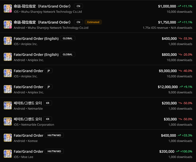Click the $30,000 revenue value
This screenshot has width=196, height=162.
[x=170, y=119]
